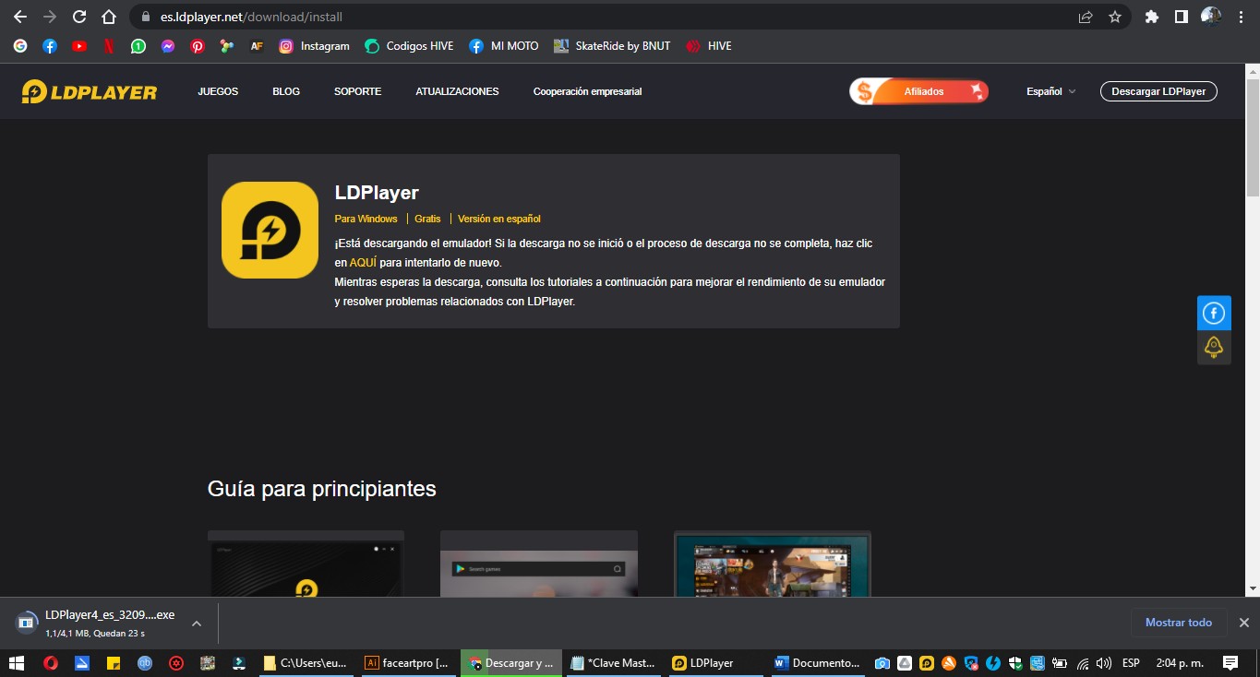Open the YouTube bookmark
The image size is (1260, 677).
pyautogui.click(x=79, y=45)
